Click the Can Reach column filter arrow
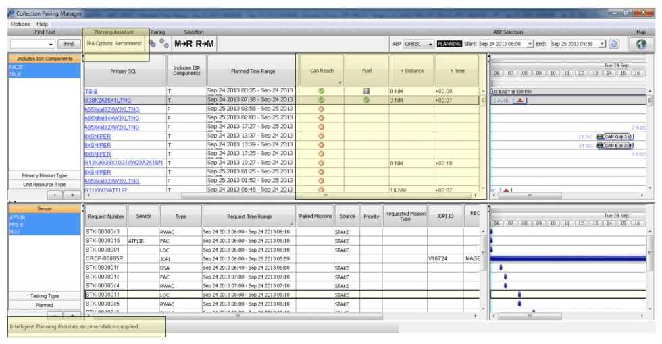The height and width of the screenshot is (344, 662). (340, 84)
